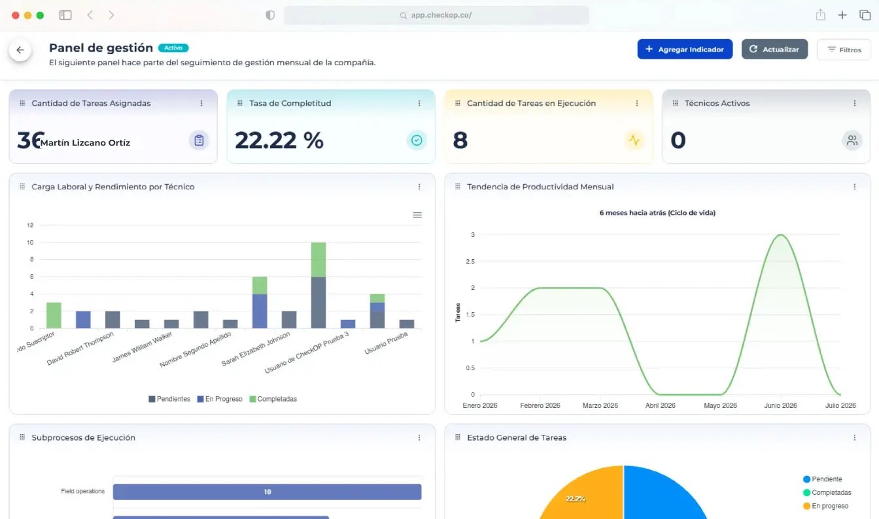Grab drag handle of Cantidad de Tareas en Ejecución

458,103
